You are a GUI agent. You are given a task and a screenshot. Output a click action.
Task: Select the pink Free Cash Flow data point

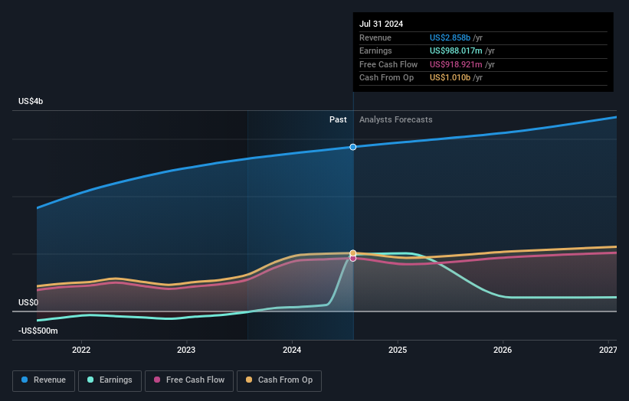click(353, 259)
